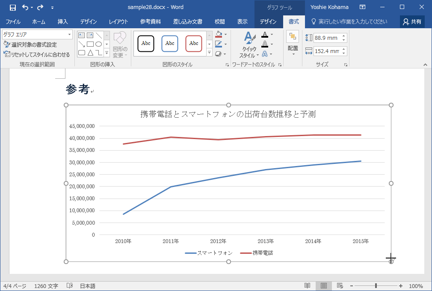The height and width of the screenshot is (291, 432).
Task: Switch to the 校閲 (Review) tab
Action: pos(220,22)
